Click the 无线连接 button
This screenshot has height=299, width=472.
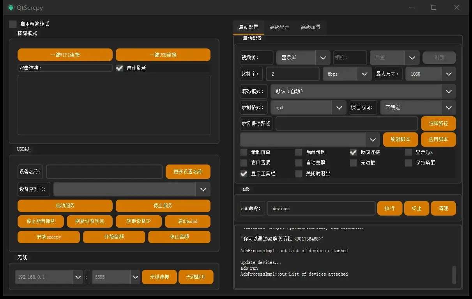tap(159, 277)
